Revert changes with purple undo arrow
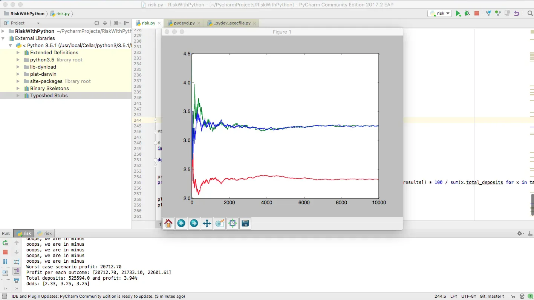The width and height of the screenshot is (534, 300). click(516, 13)
